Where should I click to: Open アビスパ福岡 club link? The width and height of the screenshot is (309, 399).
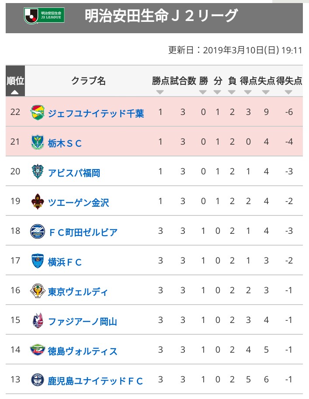[x=74, y=173]
